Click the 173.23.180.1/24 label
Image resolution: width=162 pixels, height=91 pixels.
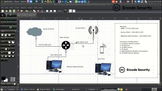coord(45,45)
